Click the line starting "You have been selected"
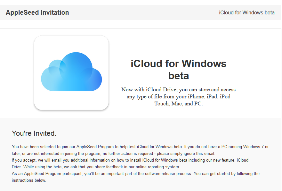This screenshot has height=191, width=282. coord(140,147)
